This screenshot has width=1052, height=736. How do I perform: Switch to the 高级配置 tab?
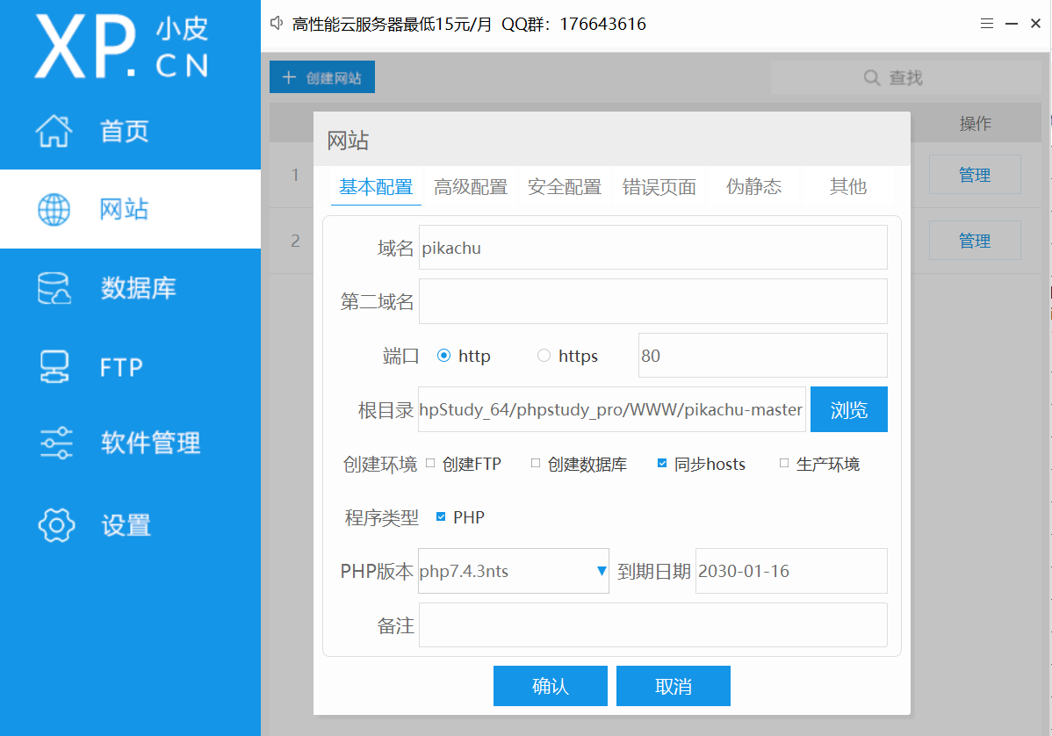pos(471,186)
